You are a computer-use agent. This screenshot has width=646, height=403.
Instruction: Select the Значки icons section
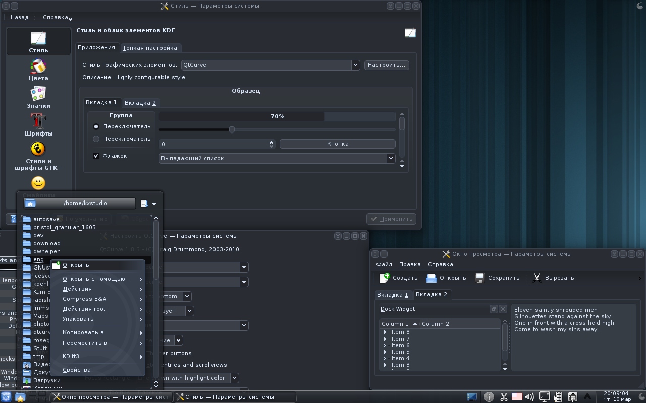point(38,97)
